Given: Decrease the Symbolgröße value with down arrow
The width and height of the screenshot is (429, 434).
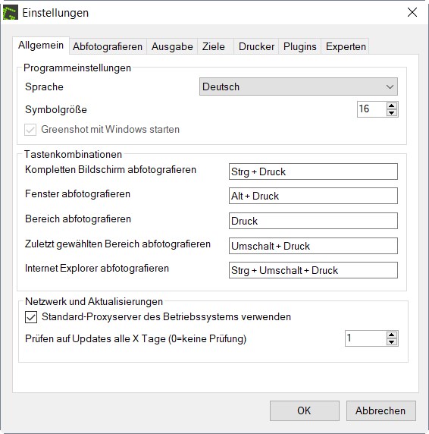Looking at the screenshot, I should pyautogui.click(x=391, y=112).
